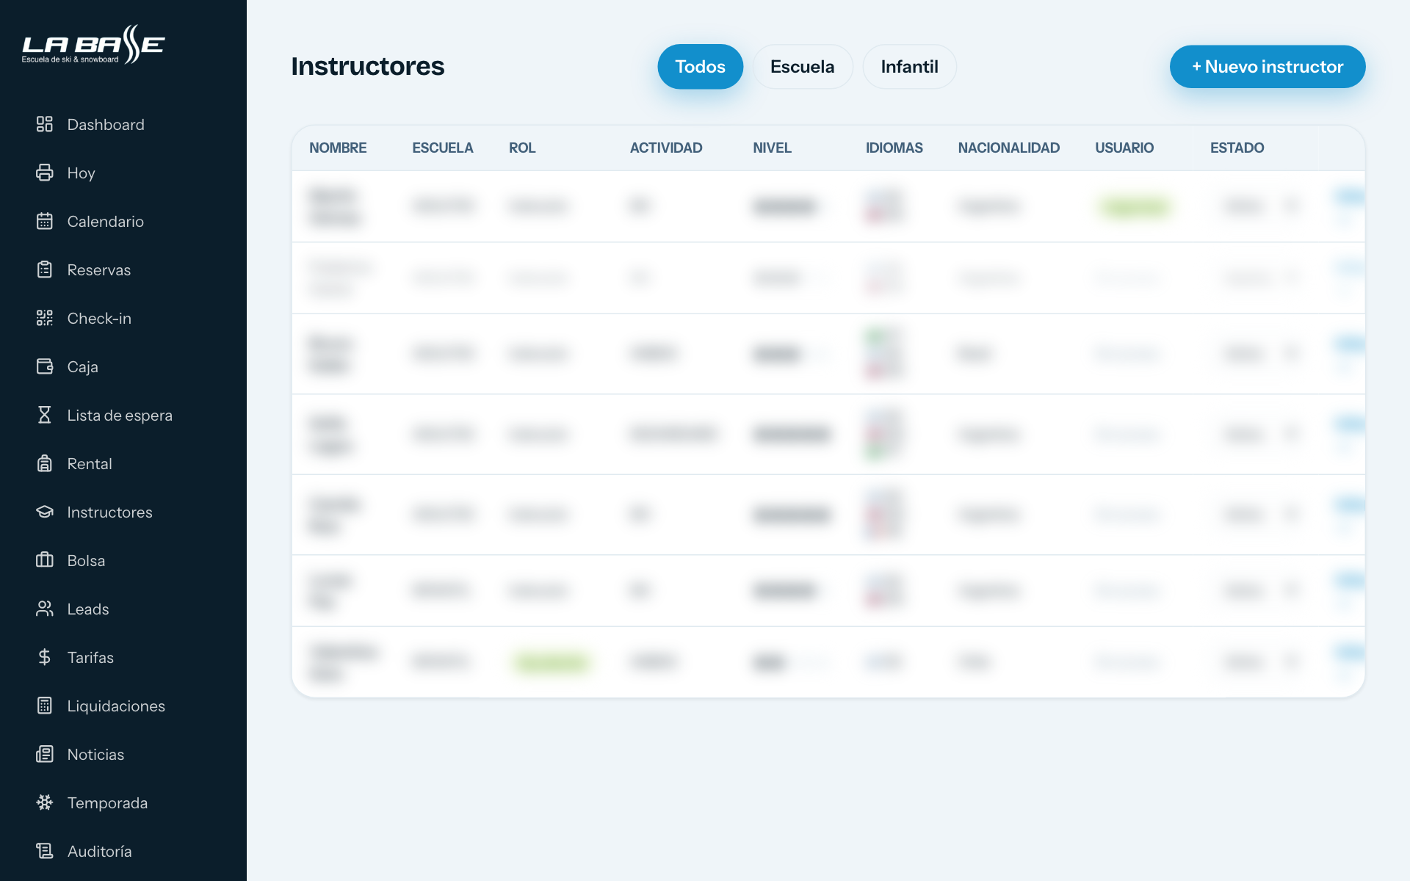The height and width of the screenshot is (881, 1410).
Task: Select the Todos filter tab
Action: pos(700,67)
